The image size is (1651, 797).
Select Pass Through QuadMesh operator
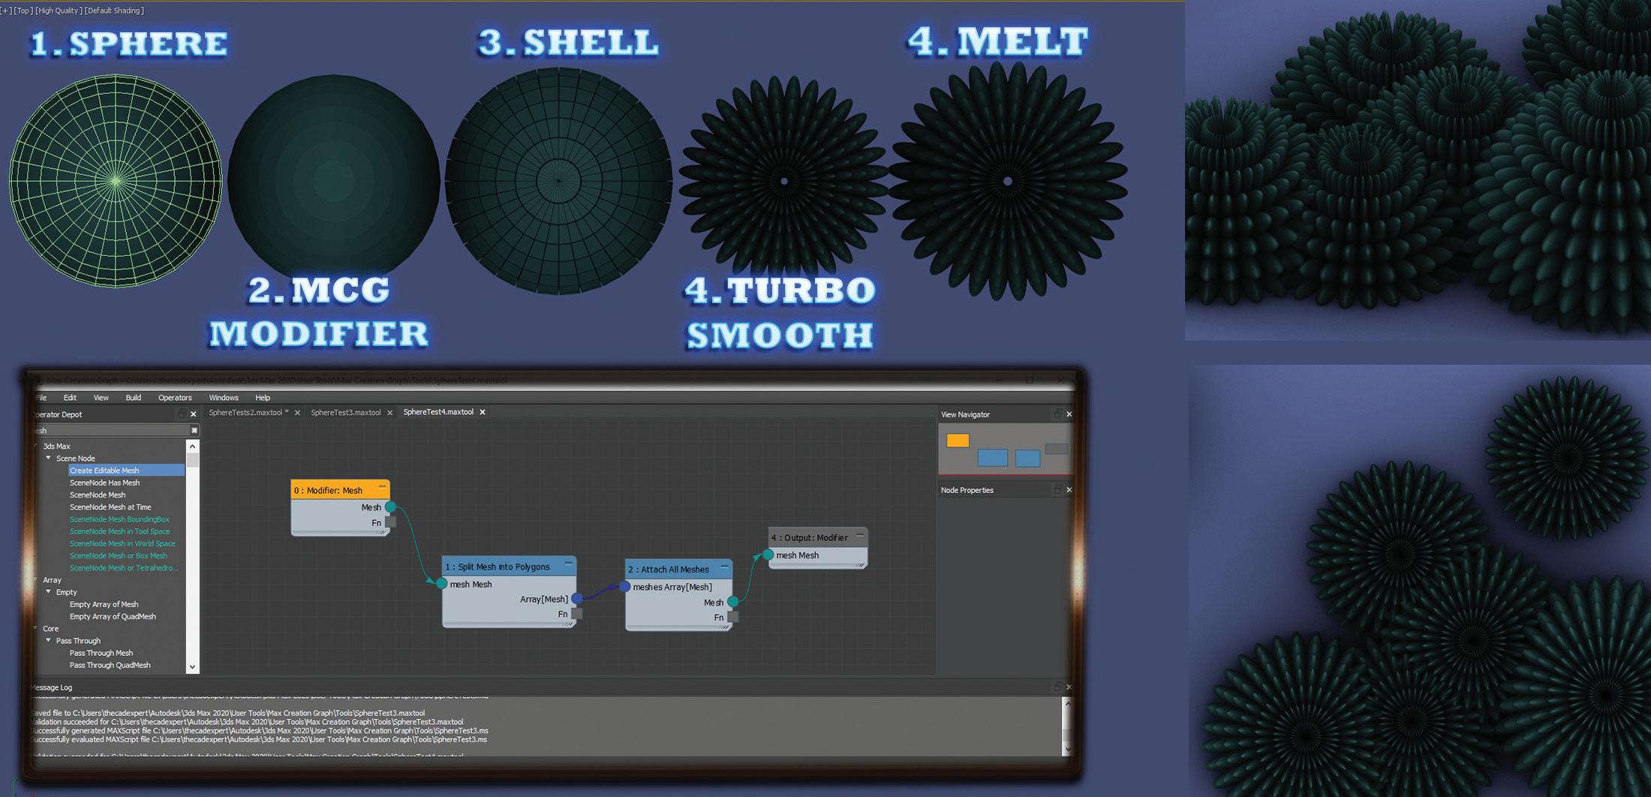click(110, 665)
